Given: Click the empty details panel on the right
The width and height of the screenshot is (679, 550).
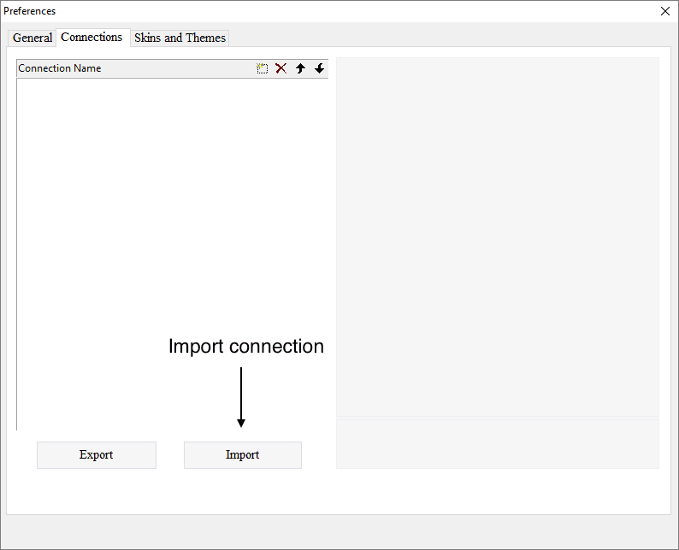Looking at the screenshot, I should [x=497, y=231].
